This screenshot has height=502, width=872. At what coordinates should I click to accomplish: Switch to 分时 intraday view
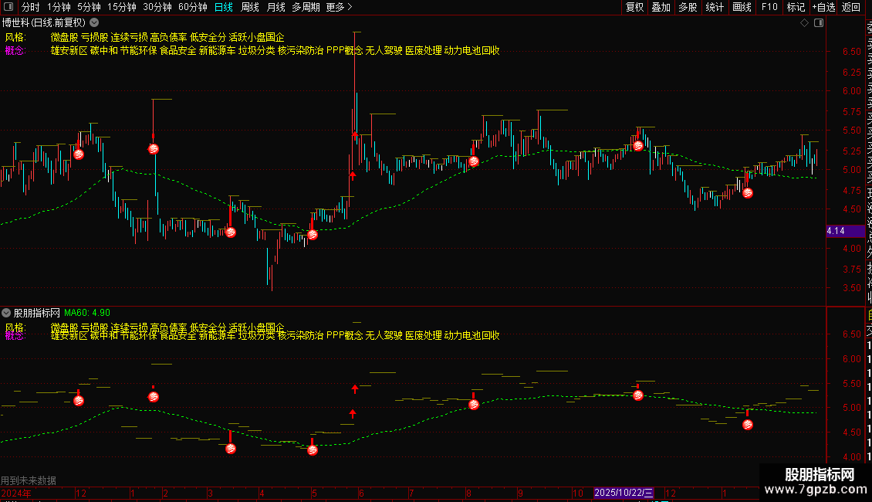(x=30, y=7)
